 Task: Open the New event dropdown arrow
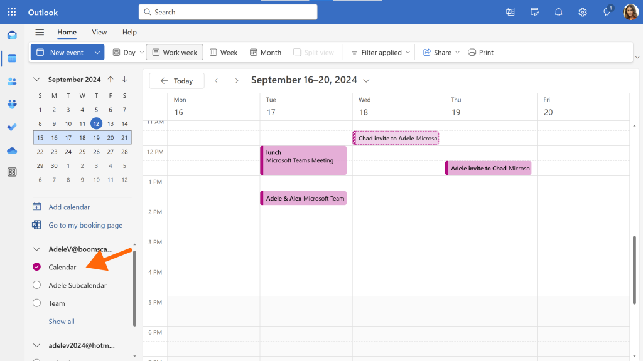pos(97,53)
